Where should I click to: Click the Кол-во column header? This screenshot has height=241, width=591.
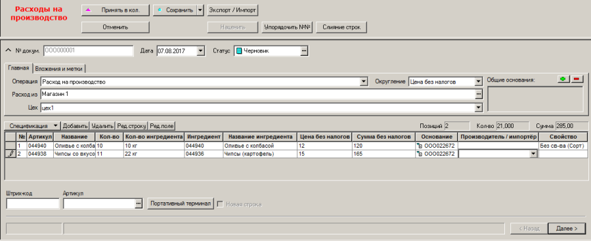point(109,136)
